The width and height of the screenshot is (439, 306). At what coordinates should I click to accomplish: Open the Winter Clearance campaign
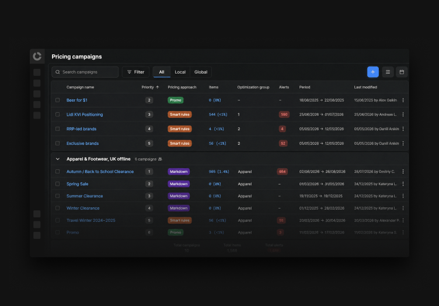83,208
